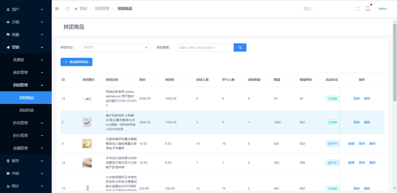Screen dimensions: 397x193
Task: Open the demo user account menu
Action: click(383, 9)
